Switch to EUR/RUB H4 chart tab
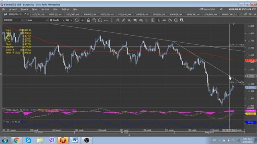The width and height of the screenshot is (257, 144). pos(210,14)
